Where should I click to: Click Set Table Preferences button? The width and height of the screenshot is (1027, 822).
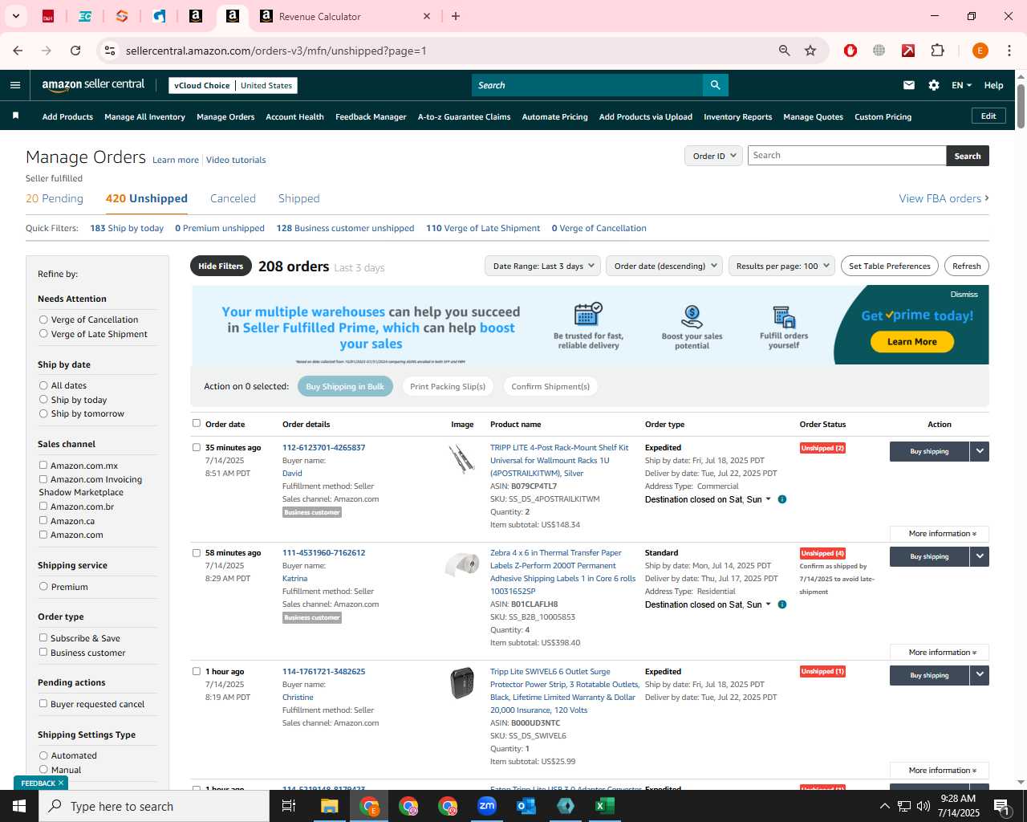coord(889,266)
